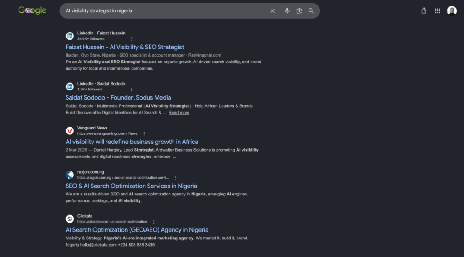Open more options for rayjoh.com.ng result
Image resolution: width=464 pixels, height=257 pixels.
pos(175,178)
